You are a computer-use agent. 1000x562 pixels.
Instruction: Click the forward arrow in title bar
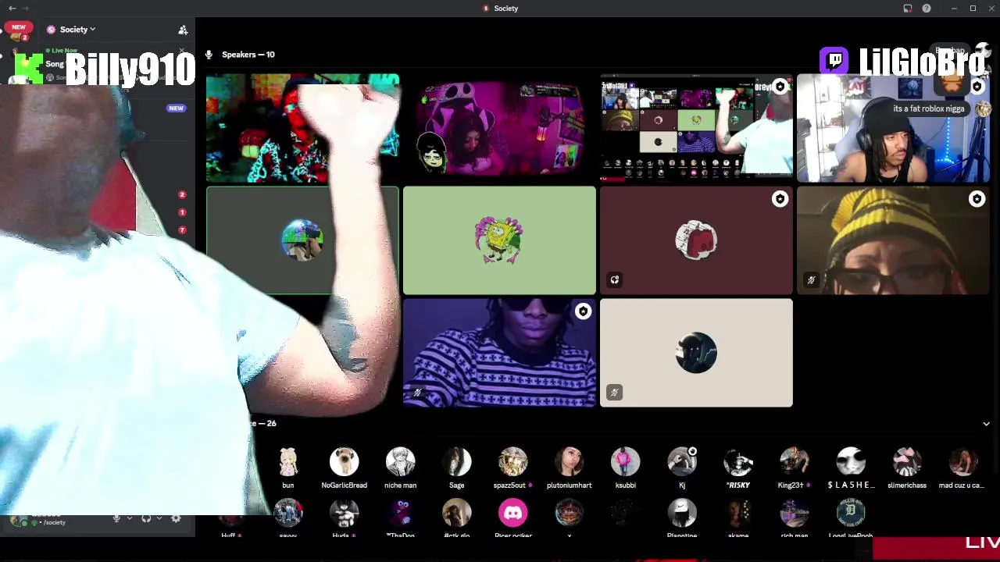click(x=24, y=8)
